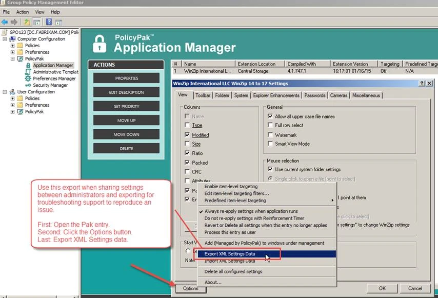The width and height of the screenshot is (438, 298).
Task: Expand PolicyPak under User Configuration
Action: (13, 111)
